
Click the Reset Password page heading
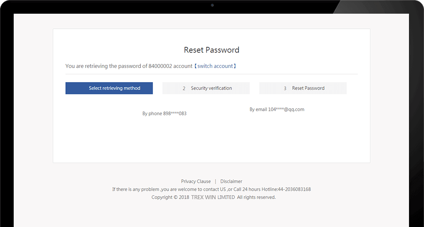212,50
